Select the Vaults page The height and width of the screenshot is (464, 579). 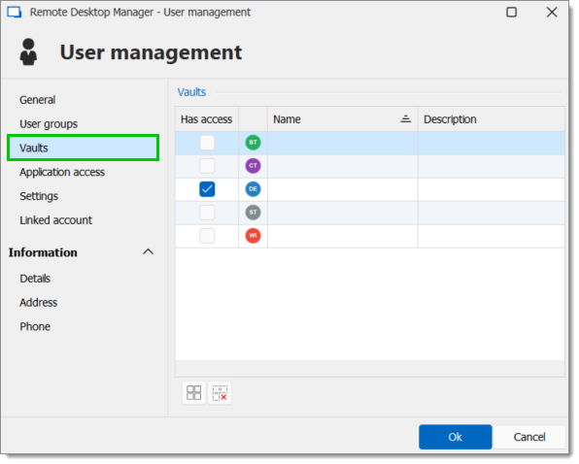click(84, 148)
